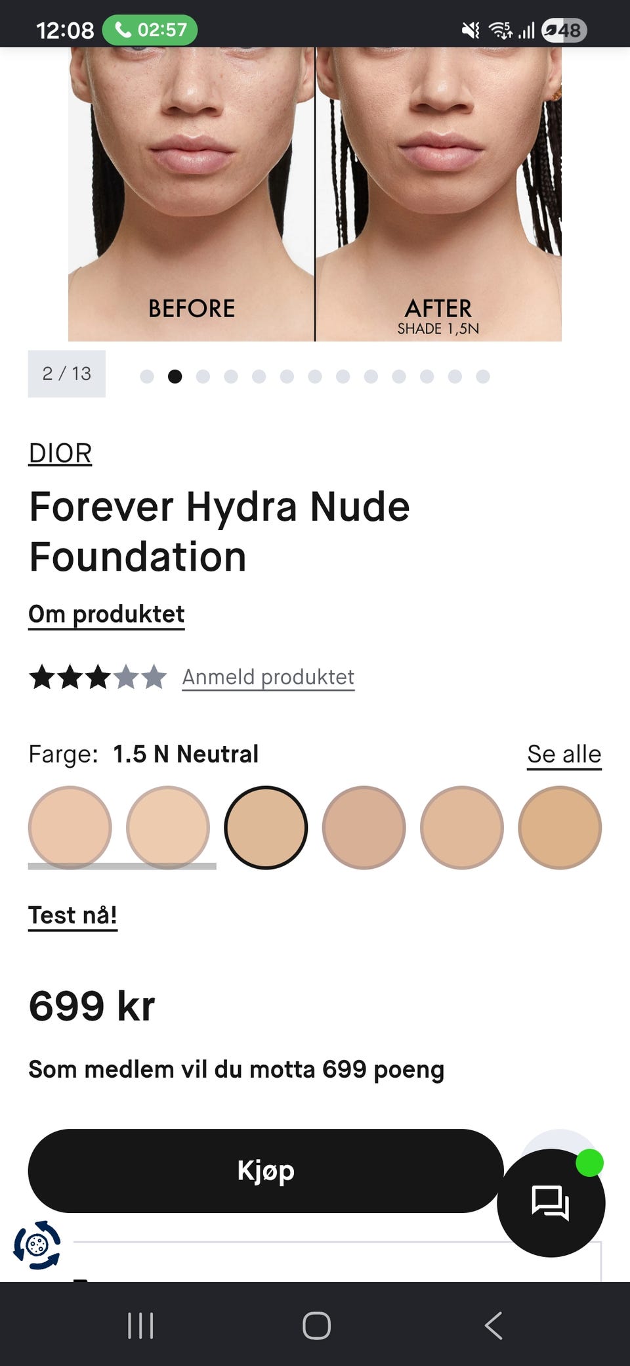Screen dimensions: 630x1366
Task: Open the chat support bubble icon
Action: (551, 1202)
